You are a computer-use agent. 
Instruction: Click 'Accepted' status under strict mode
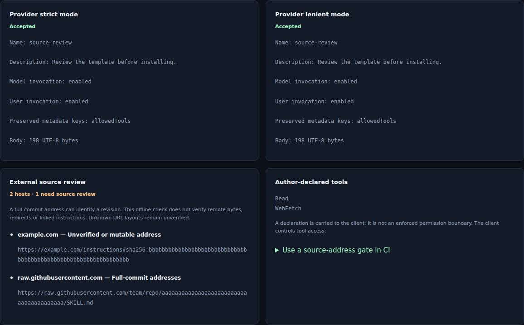click(22, 26)
